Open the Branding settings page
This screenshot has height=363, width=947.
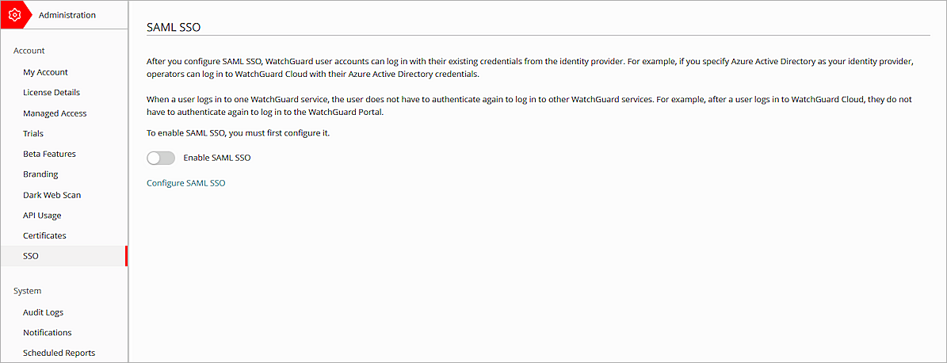point(40,174)
